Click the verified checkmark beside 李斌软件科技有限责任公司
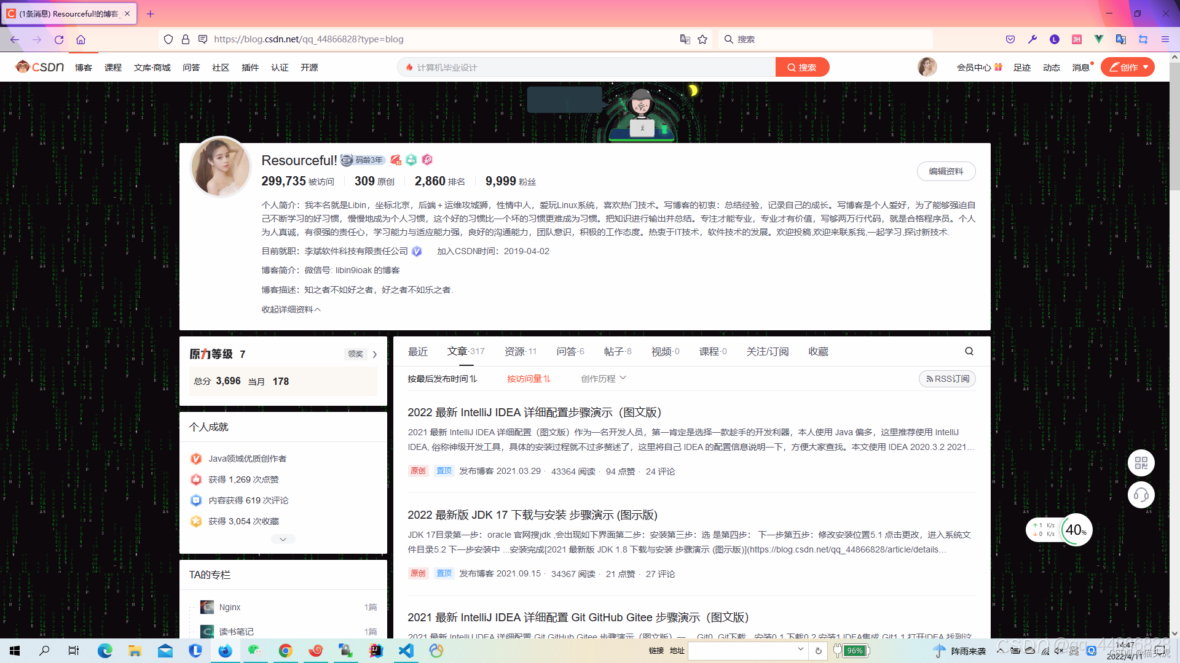The height and width of the screenshot is (663, 1180). [417, 251]
